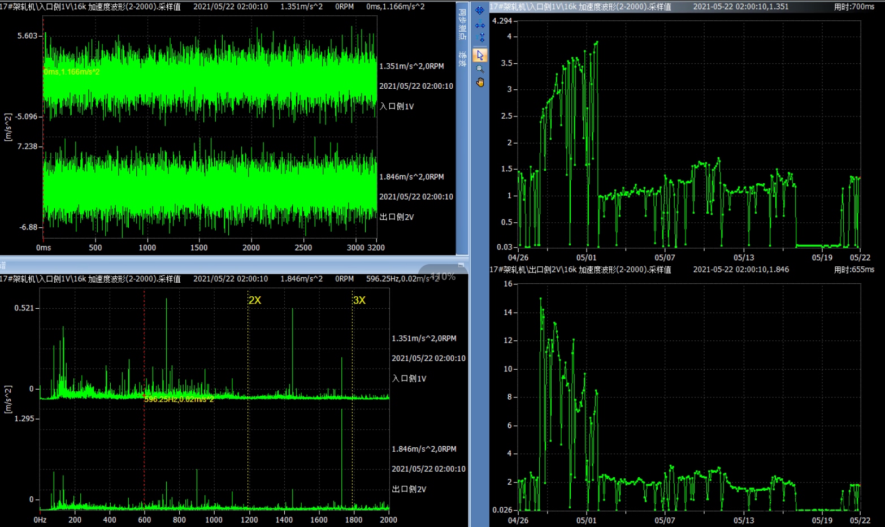Click the yellow 0ms cursor readout in the waveform
This screenshot has height=527, width=885.
coord(72,72)
